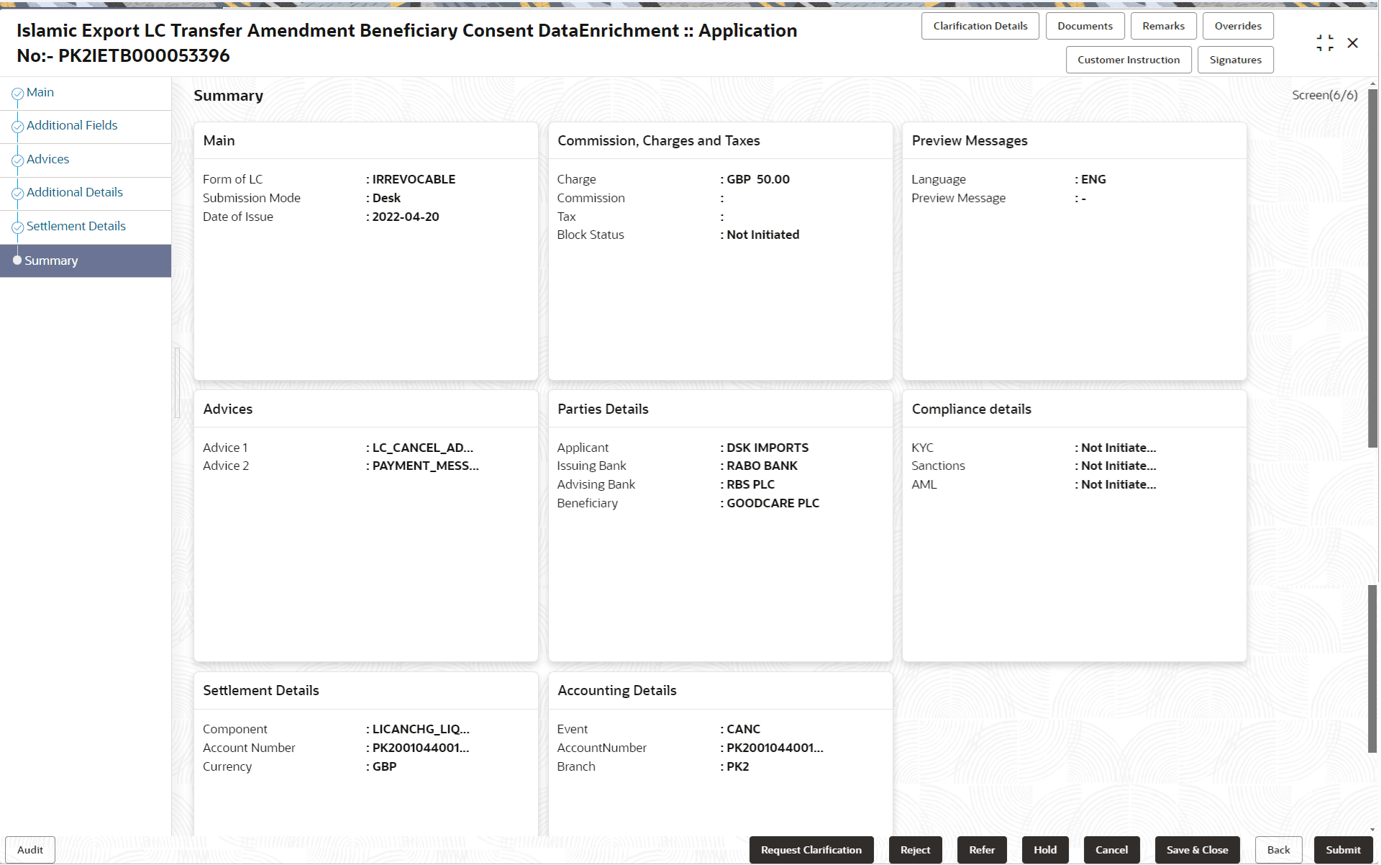Click the circle icon beside Summary step
The image size is (1381, 865).
[x=17, y=261]
